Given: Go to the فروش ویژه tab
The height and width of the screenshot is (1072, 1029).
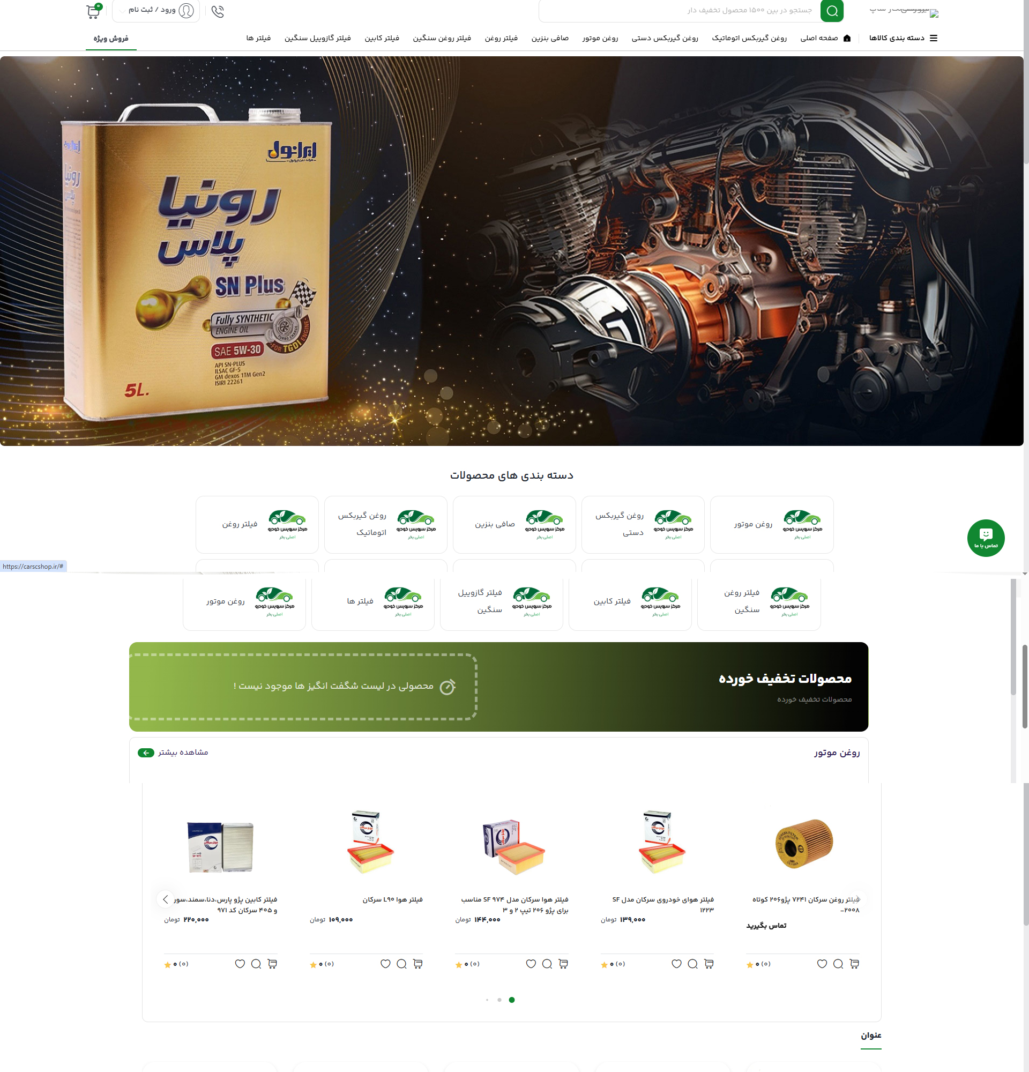Looking at the screenshot, I should [x=111, y=38].
